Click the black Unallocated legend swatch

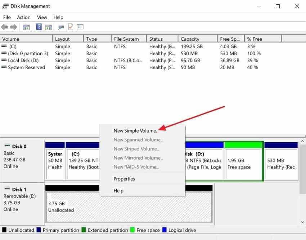(x=4, y=230)
